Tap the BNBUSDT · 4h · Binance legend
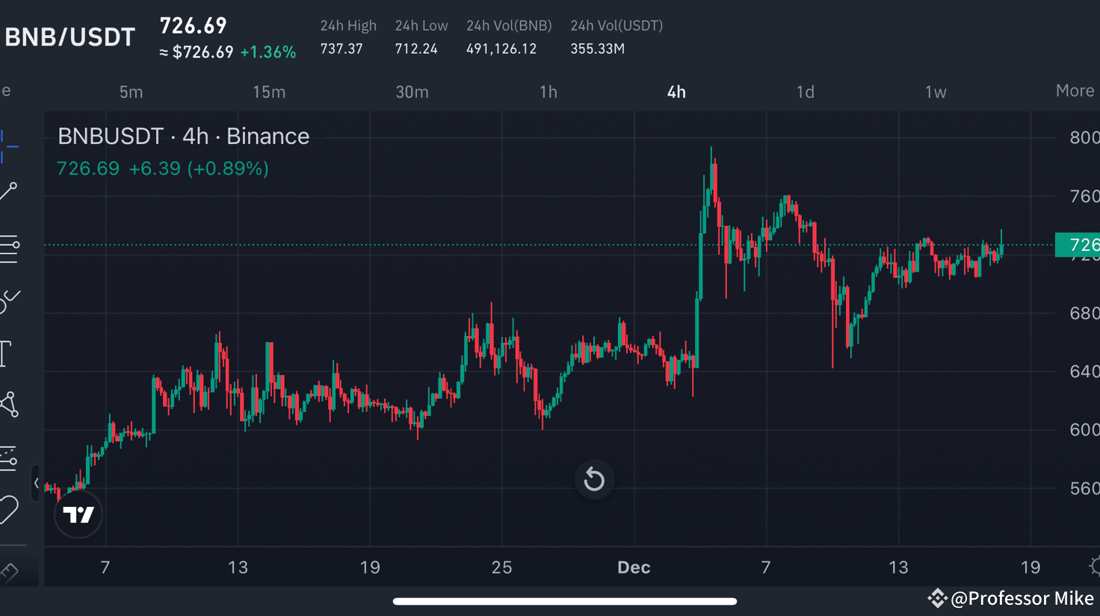 coord(183,136)
